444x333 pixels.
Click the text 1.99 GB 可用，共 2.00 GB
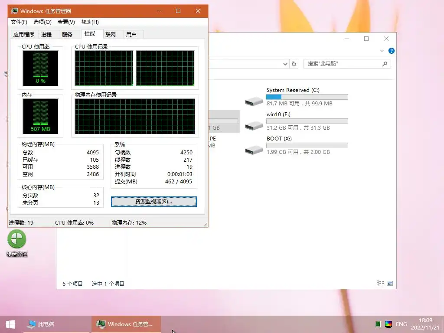[x=298, y=152]
